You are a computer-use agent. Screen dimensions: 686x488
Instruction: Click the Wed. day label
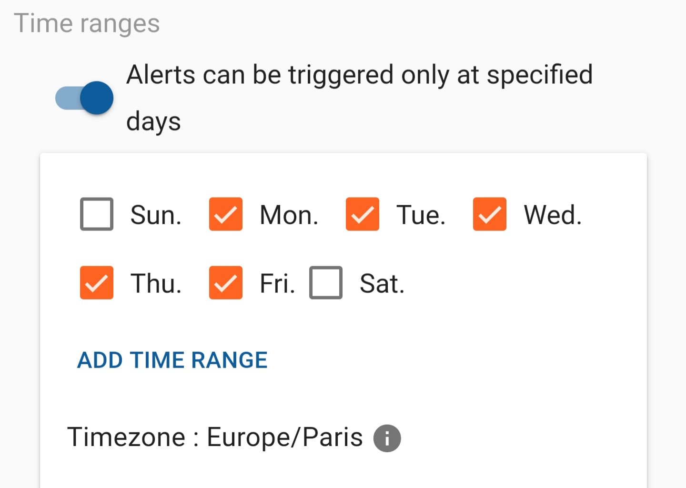(x=553, y=215)
